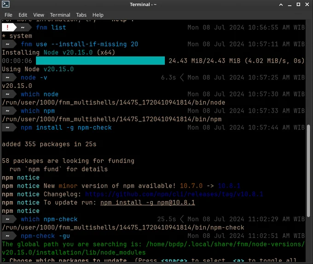Click the path ending in '/bin/npm'
Image resolution: width=313 pixels, height=264 pixels.
(111, 119)
